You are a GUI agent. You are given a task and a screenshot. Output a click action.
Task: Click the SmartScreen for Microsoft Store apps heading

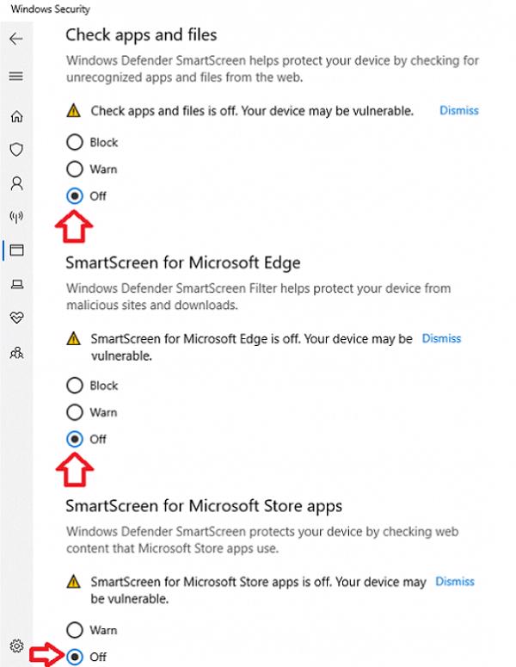coord(204,506)
